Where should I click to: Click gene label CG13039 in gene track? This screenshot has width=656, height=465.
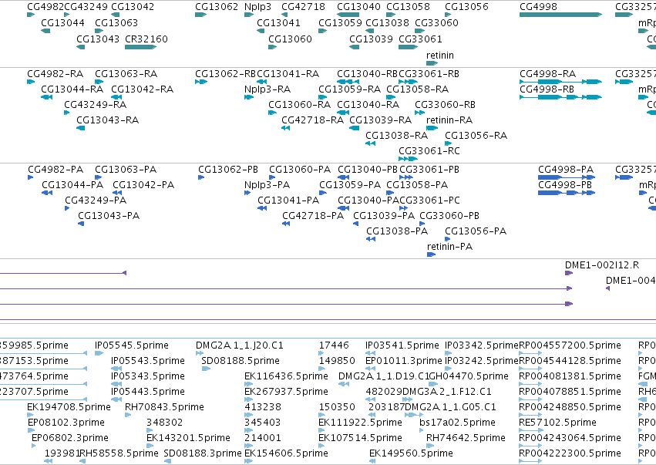[371, 39]
